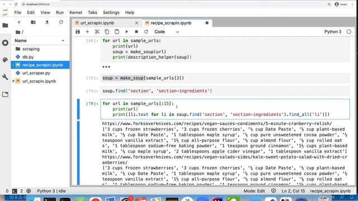Create a new folder in file browser
358x201 pixels.
(33, 22)
